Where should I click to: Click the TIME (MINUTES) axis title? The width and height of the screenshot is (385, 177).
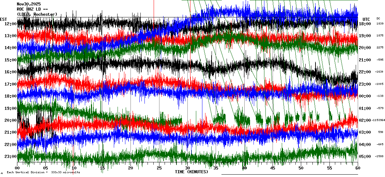click(x=191, y=172)
